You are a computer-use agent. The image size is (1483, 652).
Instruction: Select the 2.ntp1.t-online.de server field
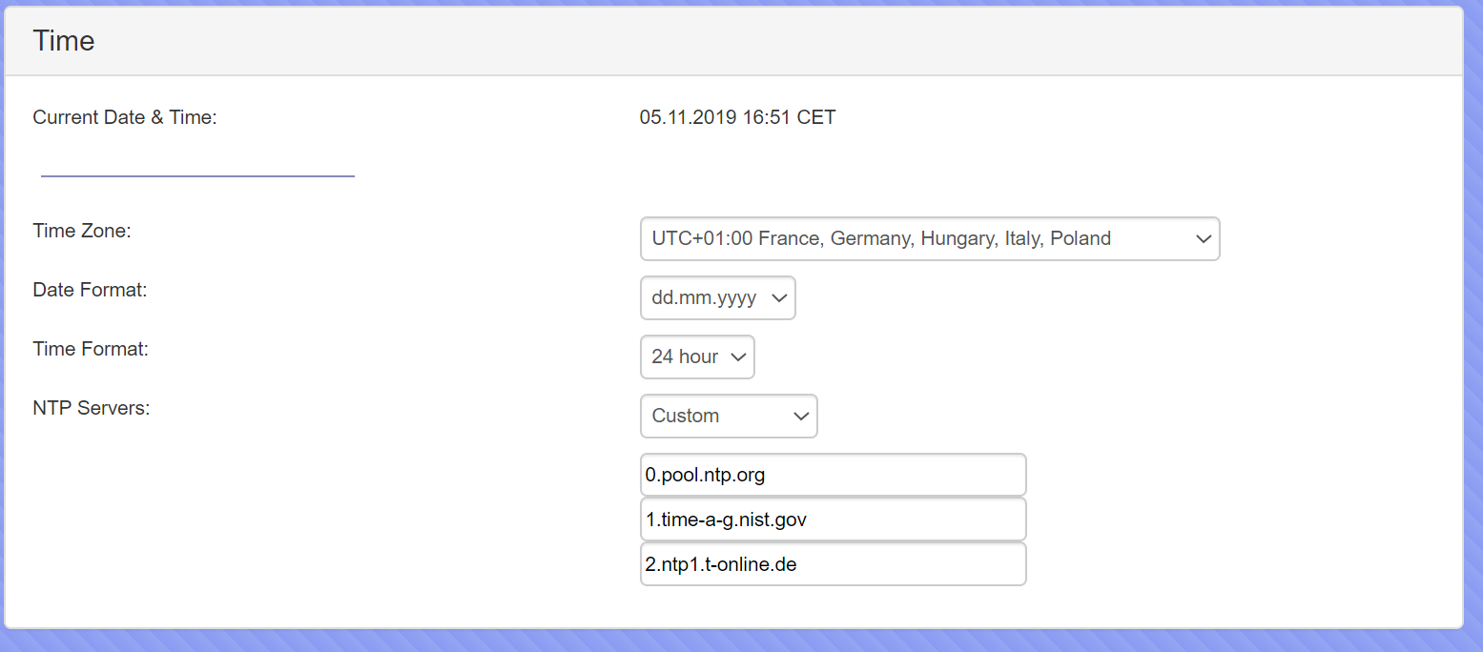[x=833, y=564]
